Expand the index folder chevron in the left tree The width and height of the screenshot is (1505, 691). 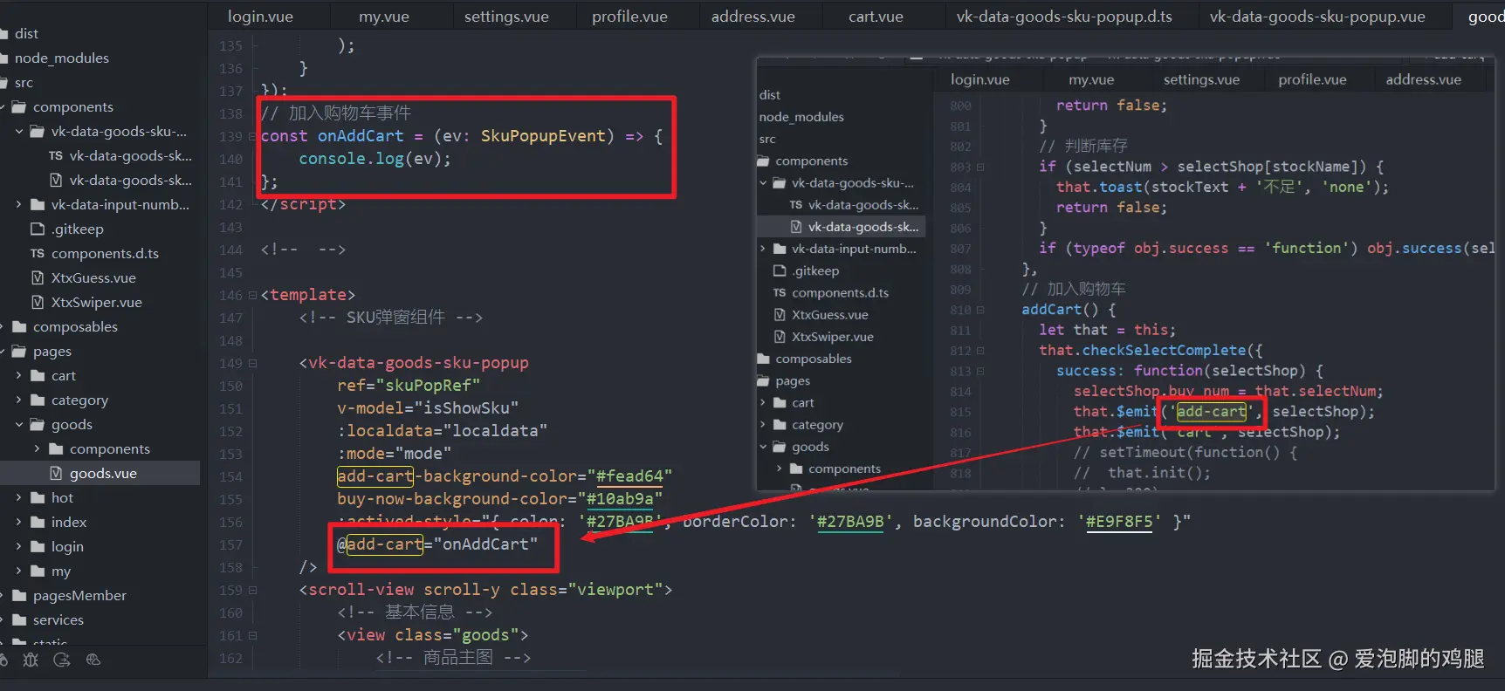pyautogui.click(x=19, y=522)
